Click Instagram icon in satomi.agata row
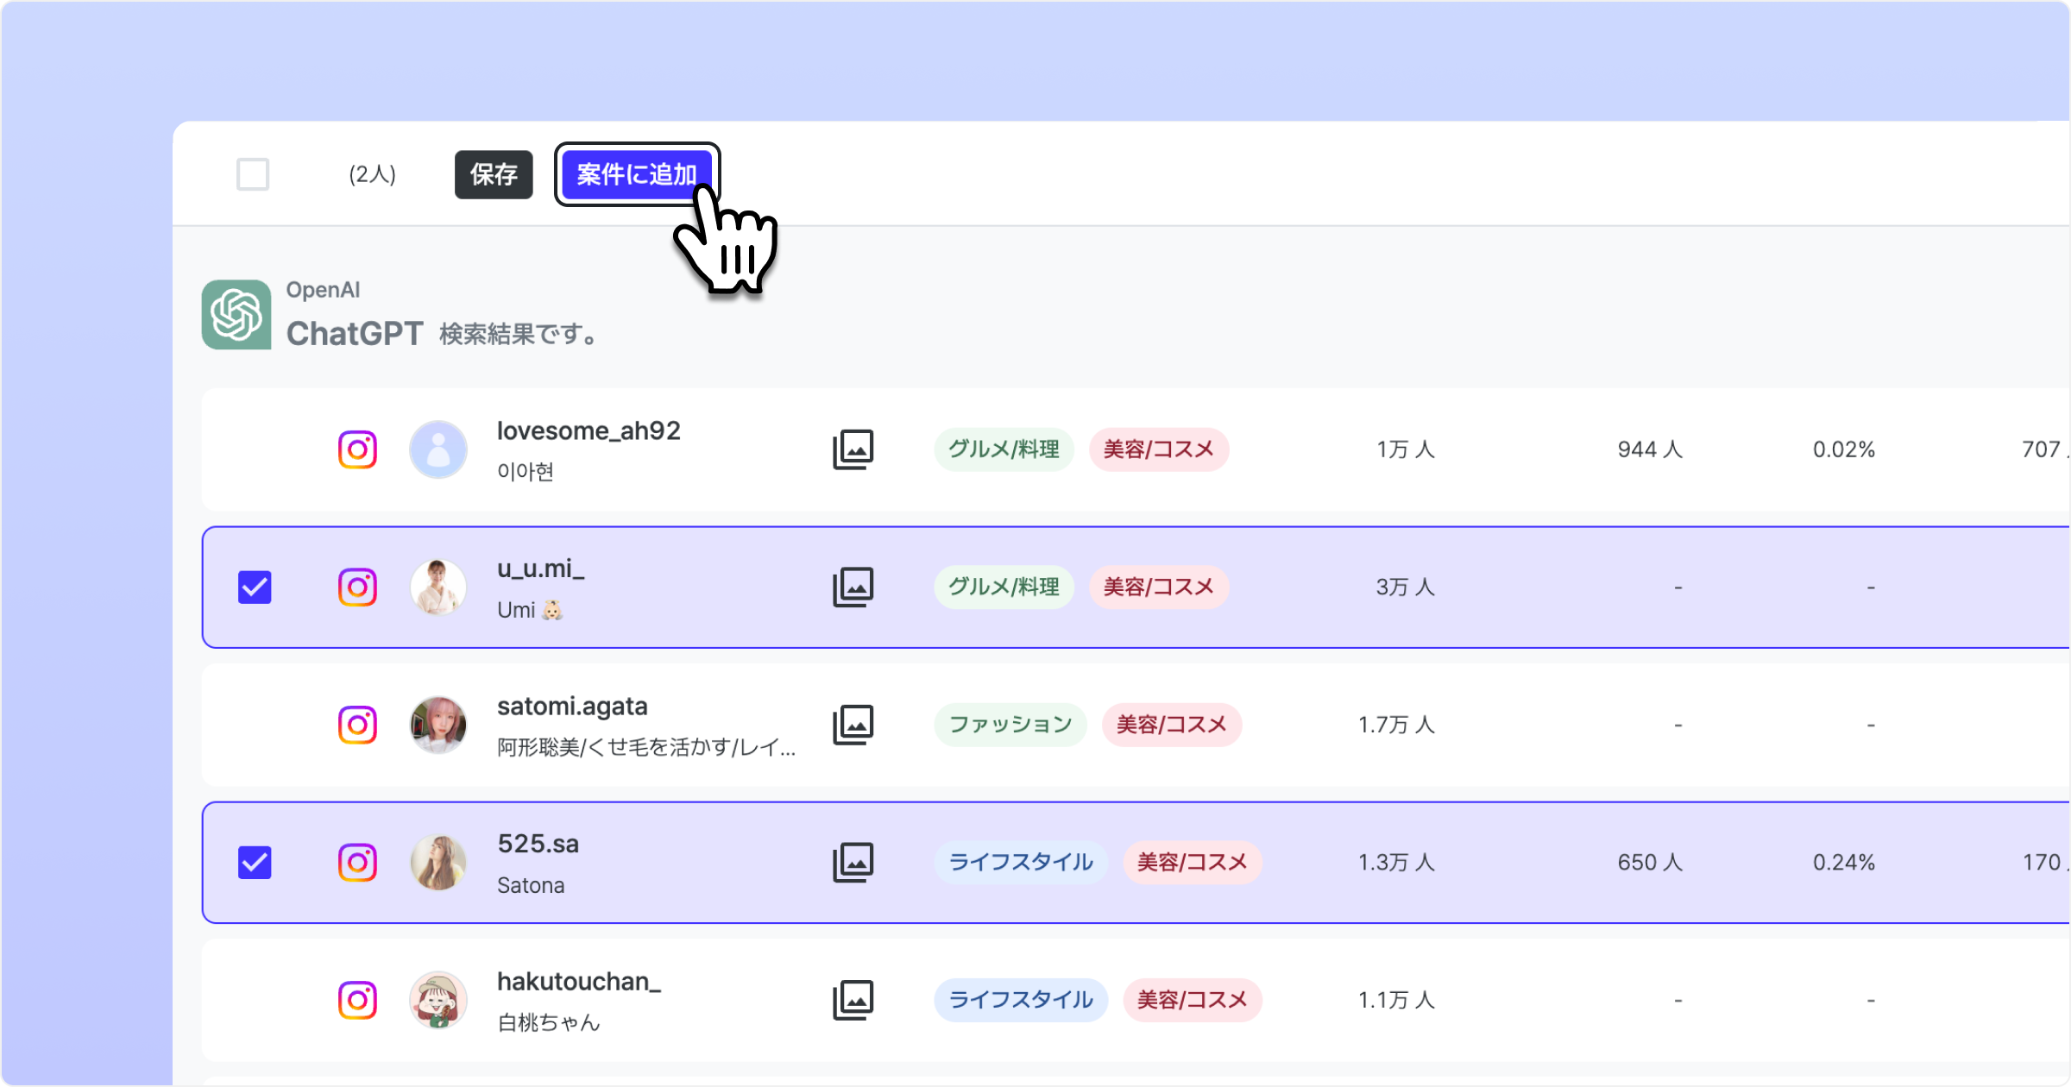The image size is (2071, 1087). point(357,725)
